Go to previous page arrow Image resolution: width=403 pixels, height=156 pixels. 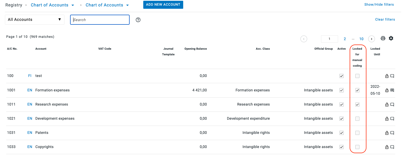tap(304, 39)
